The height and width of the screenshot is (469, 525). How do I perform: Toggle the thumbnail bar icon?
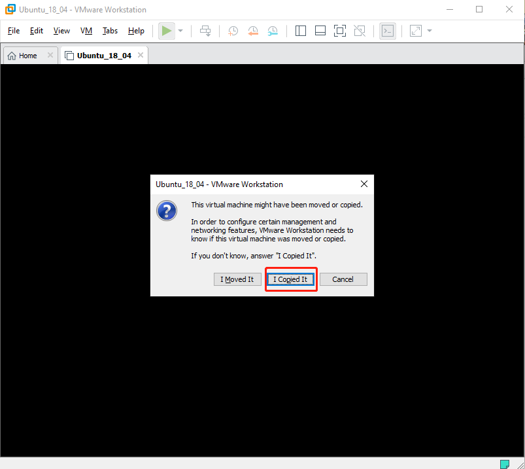point(320,31)
